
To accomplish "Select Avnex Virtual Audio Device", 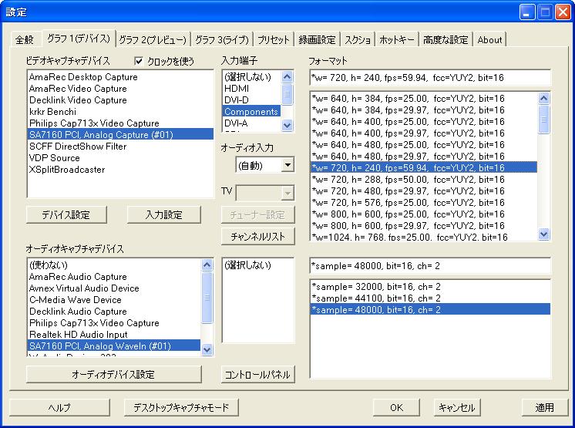I will (x=114, y=288).
